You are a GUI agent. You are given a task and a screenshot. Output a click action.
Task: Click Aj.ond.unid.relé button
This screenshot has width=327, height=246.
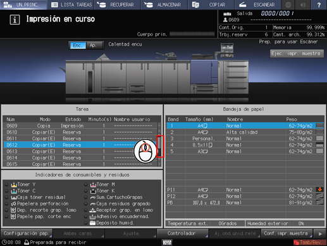[x=235, y=233]
